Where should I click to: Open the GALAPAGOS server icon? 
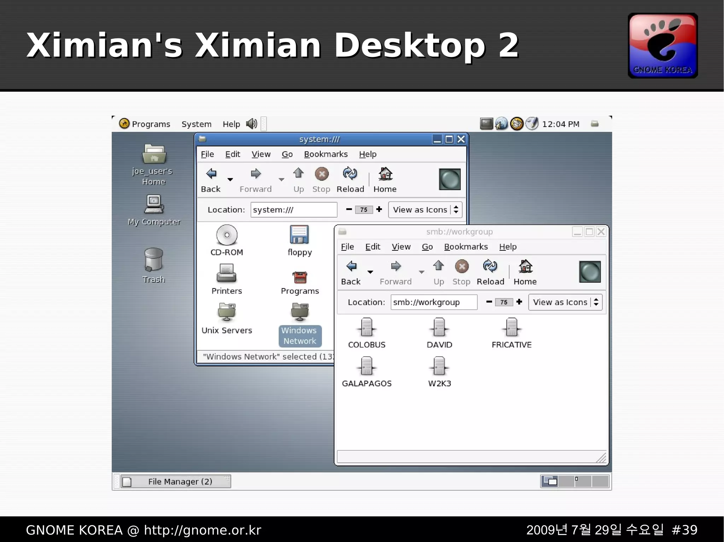[367, 366]
